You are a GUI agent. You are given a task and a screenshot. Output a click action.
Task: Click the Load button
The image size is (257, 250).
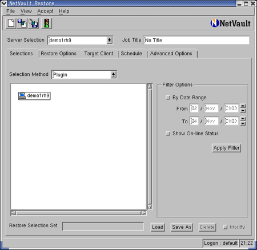[158, 227]
